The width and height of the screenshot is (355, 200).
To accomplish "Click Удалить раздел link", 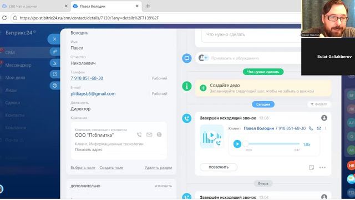I will pos(158,168).
